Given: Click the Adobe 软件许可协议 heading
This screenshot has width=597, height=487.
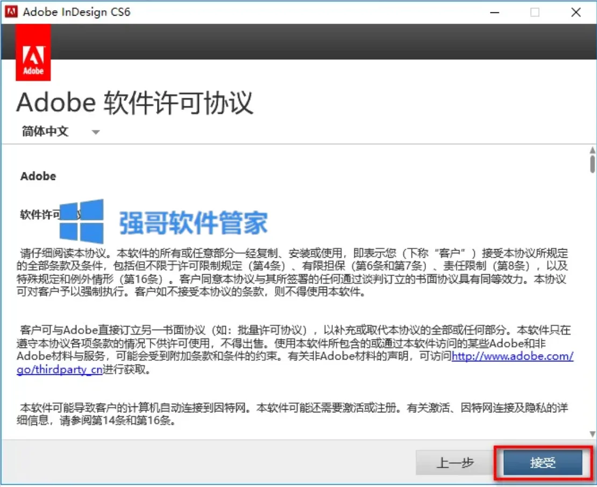Looking at the screenshot, I should click(x=135, y=103).
